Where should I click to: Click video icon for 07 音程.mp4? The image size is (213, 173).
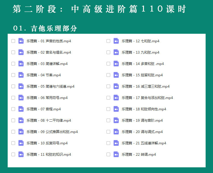tap(21, 109)
